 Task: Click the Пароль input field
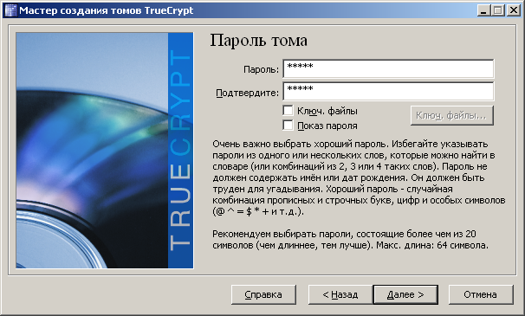tap(388, 68)
